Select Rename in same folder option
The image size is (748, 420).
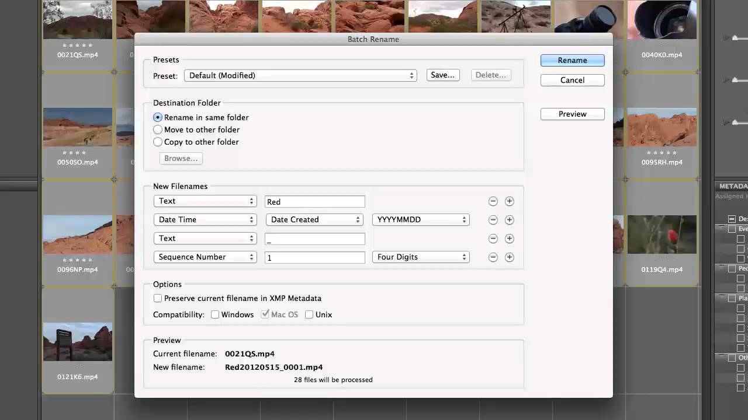click(158, 117)
